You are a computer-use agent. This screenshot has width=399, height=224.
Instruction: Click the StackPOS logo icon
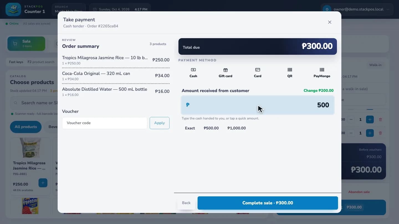click(13, 9)
